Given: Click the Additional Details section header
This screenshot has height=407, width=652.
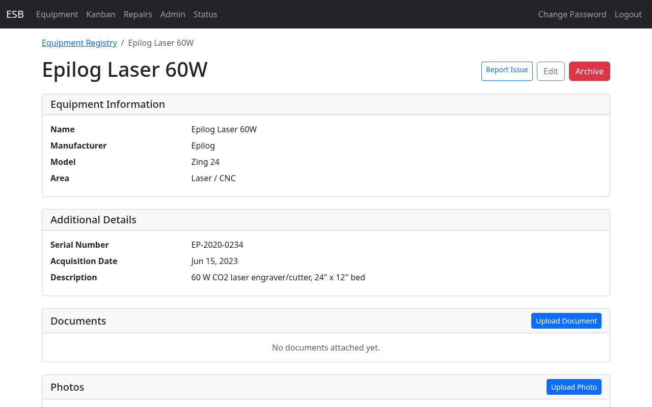Looking at the screenshot, I should pyautogui.click(x=93, y=220).
